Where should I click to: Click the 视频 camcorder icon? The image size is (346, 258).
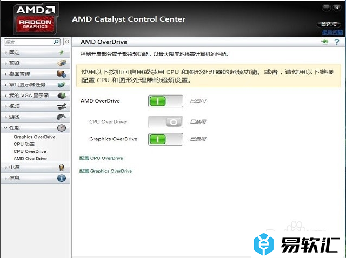coord(62,106)
